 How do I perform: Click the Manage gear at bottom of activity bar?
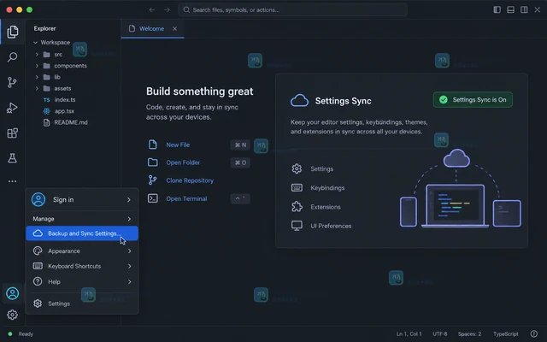12,315
